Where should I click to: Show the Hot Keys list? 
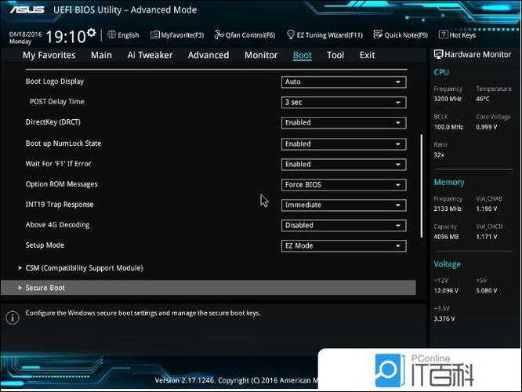pyautogui.click(x=458, y=34)
